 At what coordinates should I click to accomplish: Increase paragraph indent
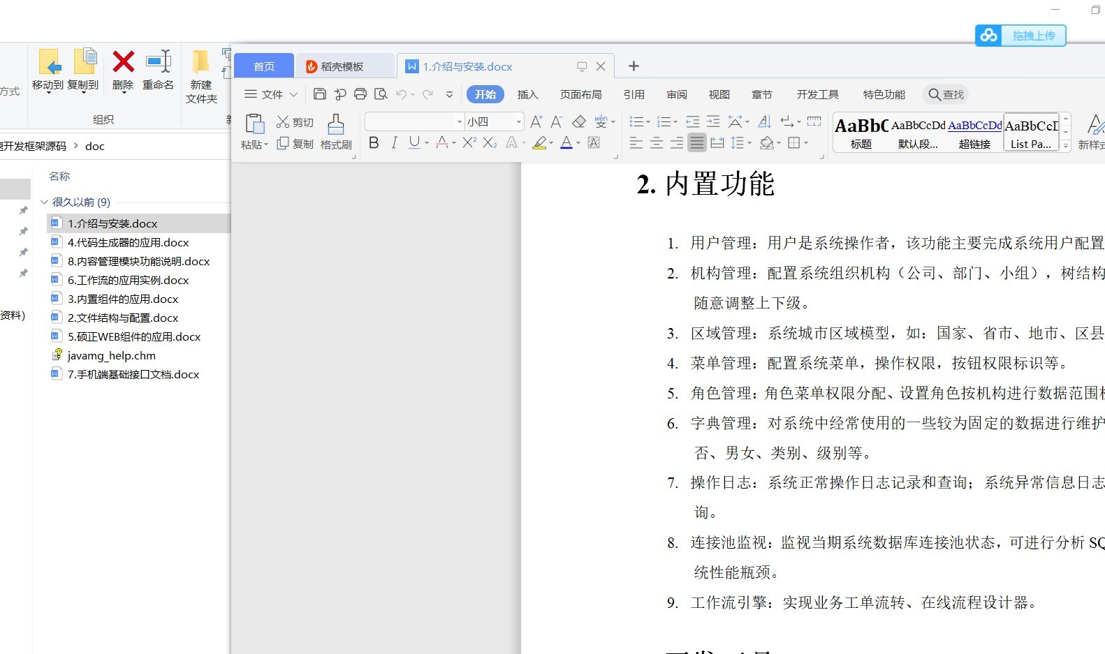713,121
